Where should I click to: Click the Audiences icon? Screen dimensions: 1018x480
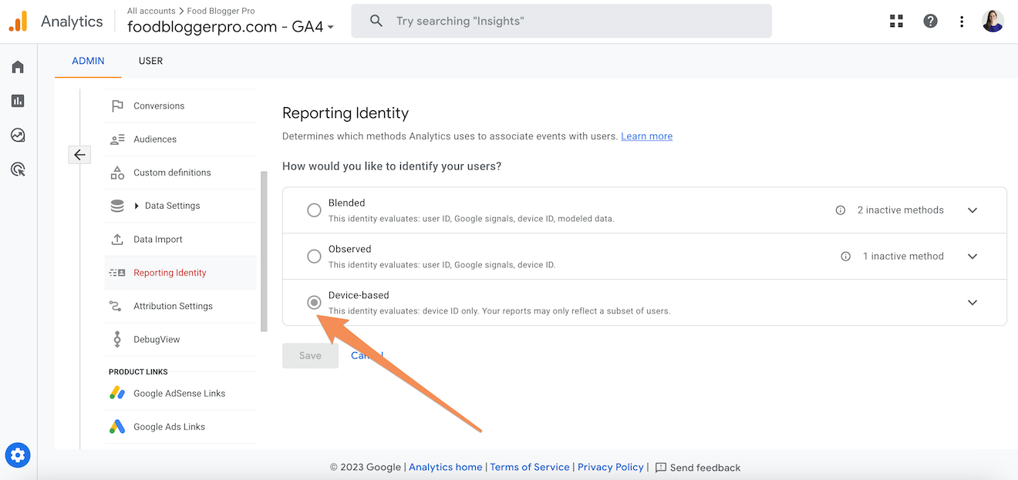(117, 139)
